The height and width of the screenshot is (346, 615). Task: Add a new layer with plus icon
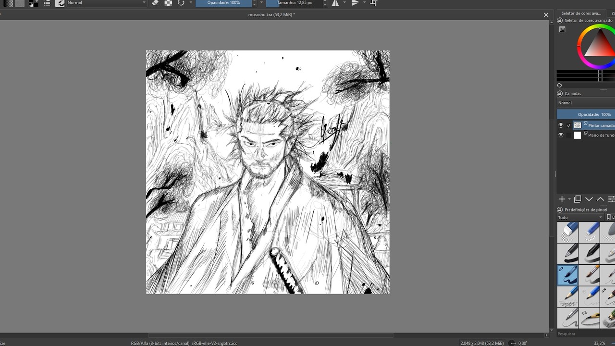(x=562, y=199)
